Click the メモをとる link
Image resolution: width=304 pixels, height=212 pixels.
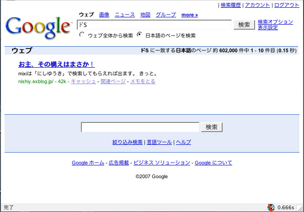coord(143,81)
